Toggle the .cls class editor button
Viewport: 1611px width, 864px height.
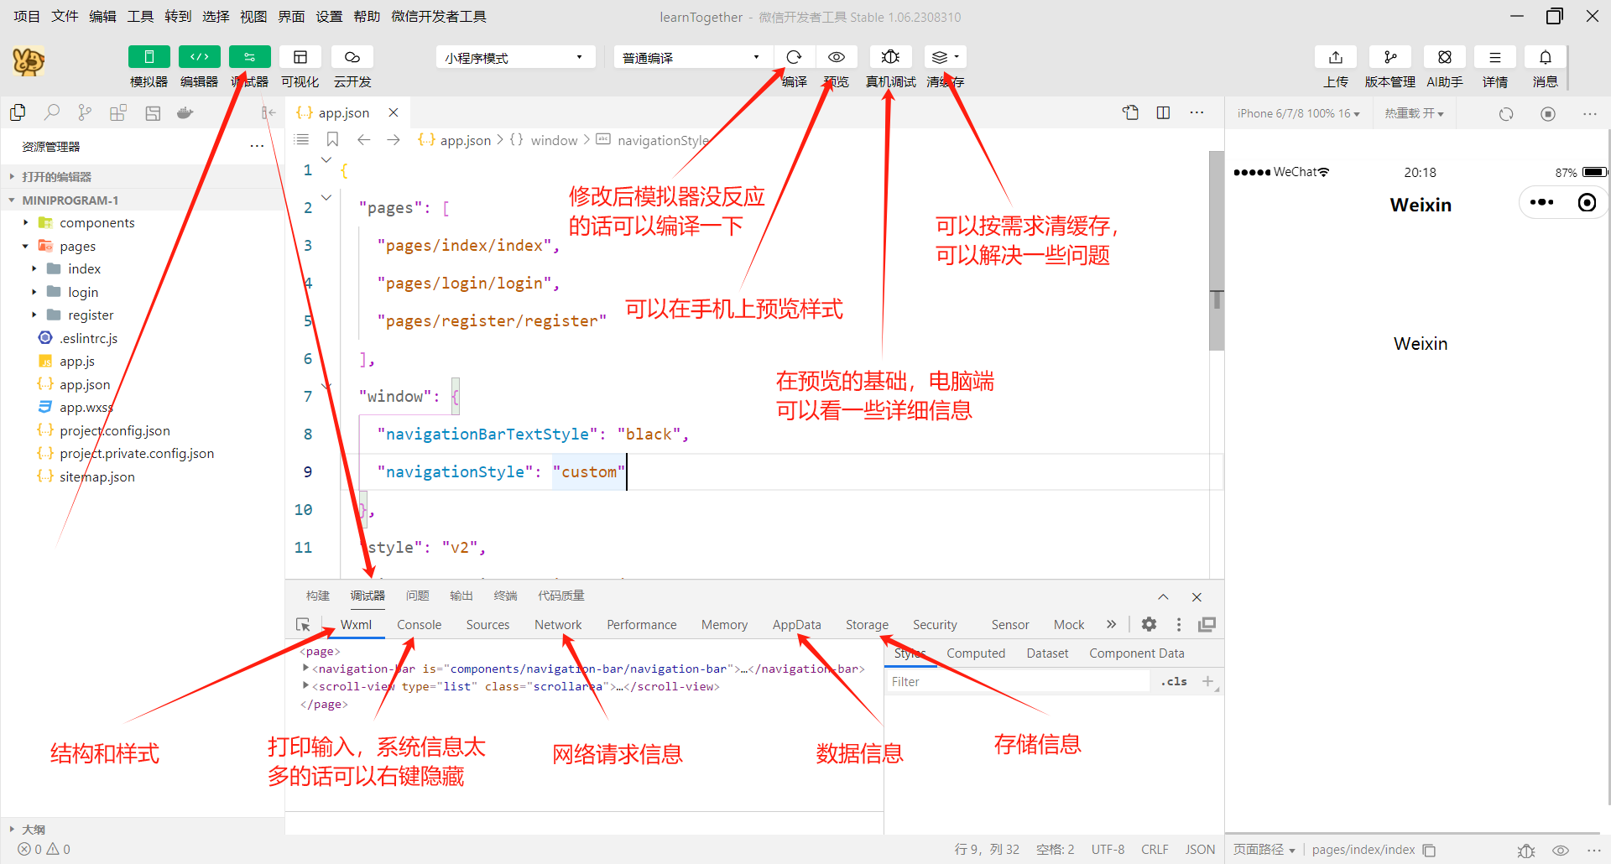pyautogui.click(x=1174, y=682)
